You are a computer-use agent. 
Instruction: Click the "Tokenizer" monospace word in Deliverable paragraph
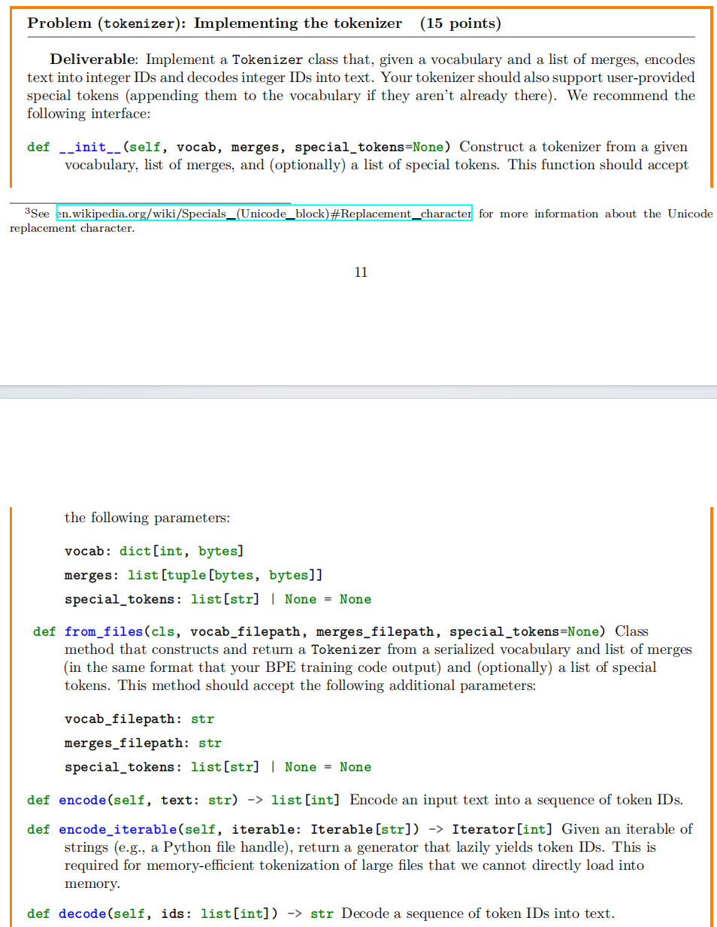pyautogui.click(x=268, y=59)
